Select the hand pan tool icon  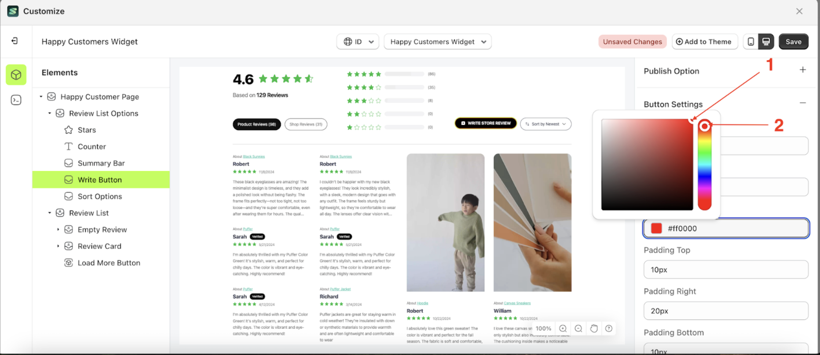(594, 329)
